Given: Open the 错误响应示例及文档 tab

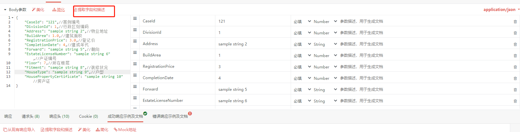Looking at the screenshot, I should pyautogui.click(x=170, y=116).
